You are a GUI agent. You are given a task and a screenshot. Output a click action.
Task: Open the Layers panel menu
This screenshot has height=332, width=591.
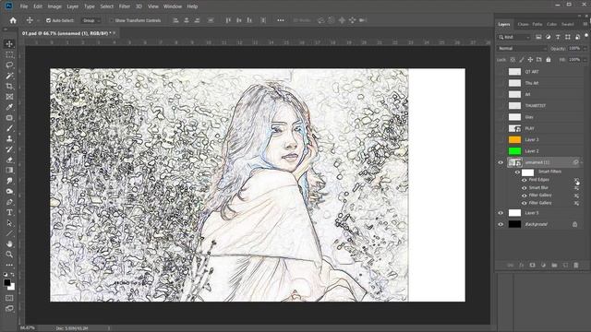click(585, 24)
